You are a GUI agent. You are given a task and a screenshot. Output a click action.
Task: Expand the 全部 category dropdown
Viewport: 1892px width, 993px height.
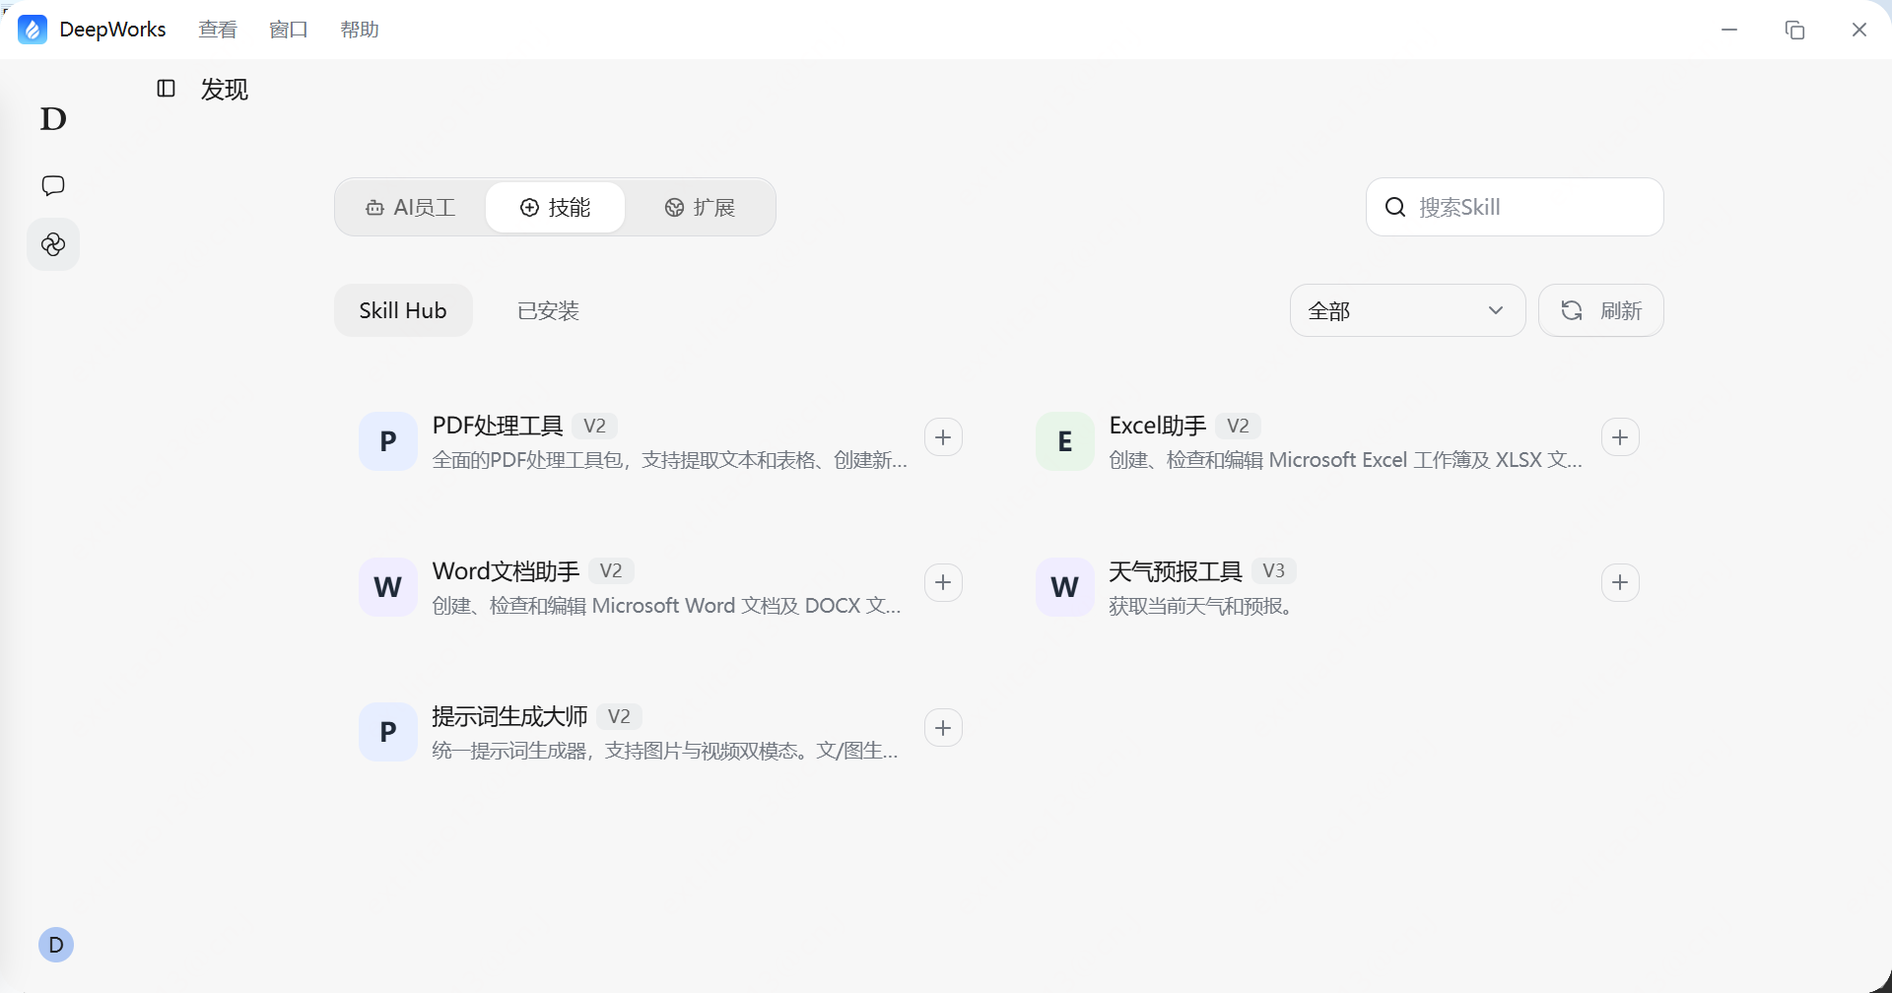click(x=1407, y=310)
